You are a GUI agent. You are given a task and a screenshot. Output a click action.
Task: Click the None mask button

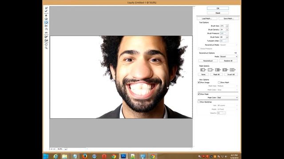point(203,75)
